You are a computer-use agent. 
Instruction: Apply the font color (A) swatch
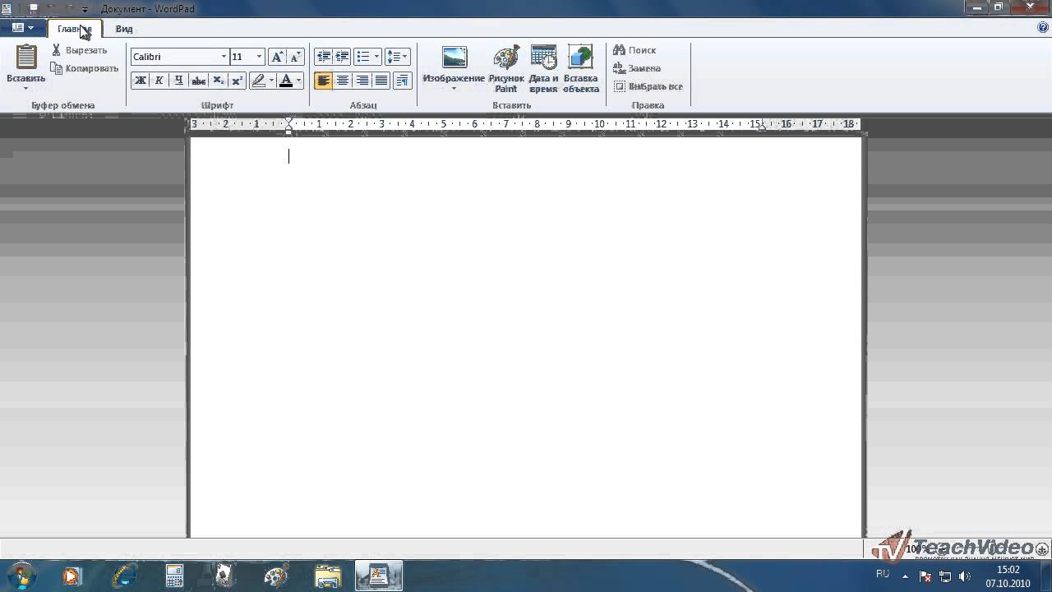[x=286, y=80]
